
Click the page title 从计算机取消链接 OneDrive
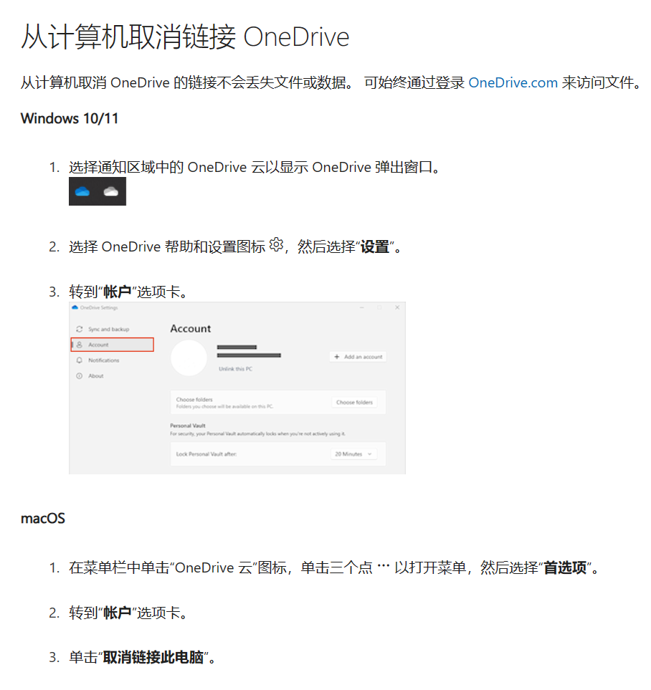pyautogui.click(x=185, y=37)
